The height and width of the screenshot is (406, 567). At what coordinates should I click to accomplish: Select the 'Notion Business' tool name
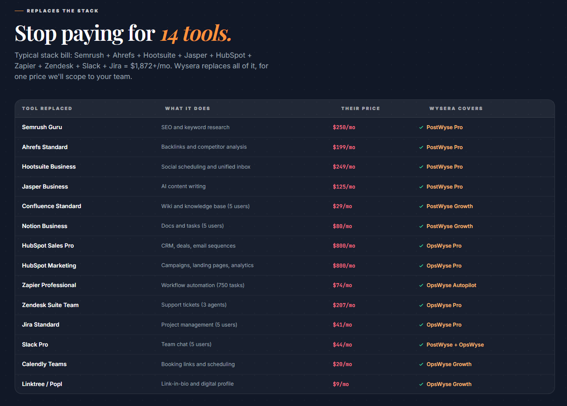click(44, 226)
